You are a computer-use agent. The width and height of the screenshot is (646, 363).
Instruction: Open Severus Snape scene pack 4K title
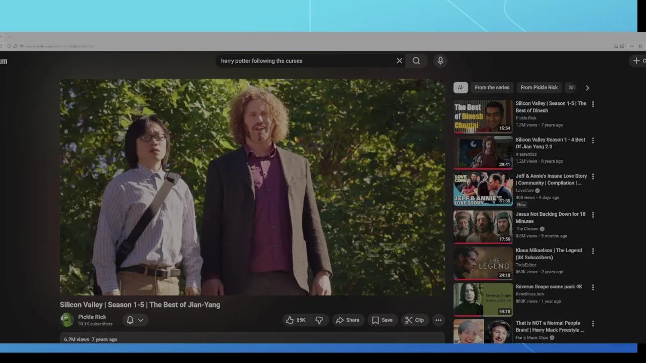click(549, 287)
